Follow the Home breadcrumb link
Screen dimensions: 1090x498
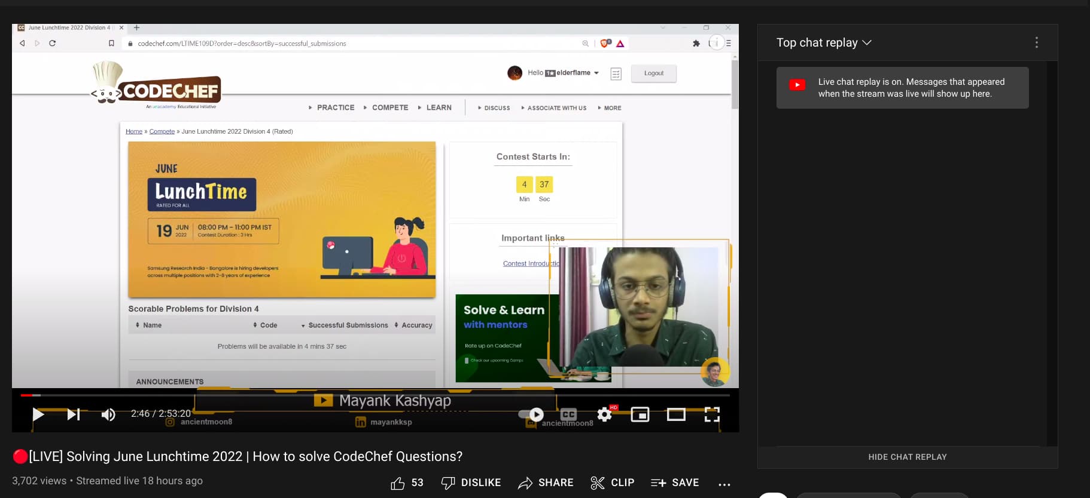click(x=134, y=131)
